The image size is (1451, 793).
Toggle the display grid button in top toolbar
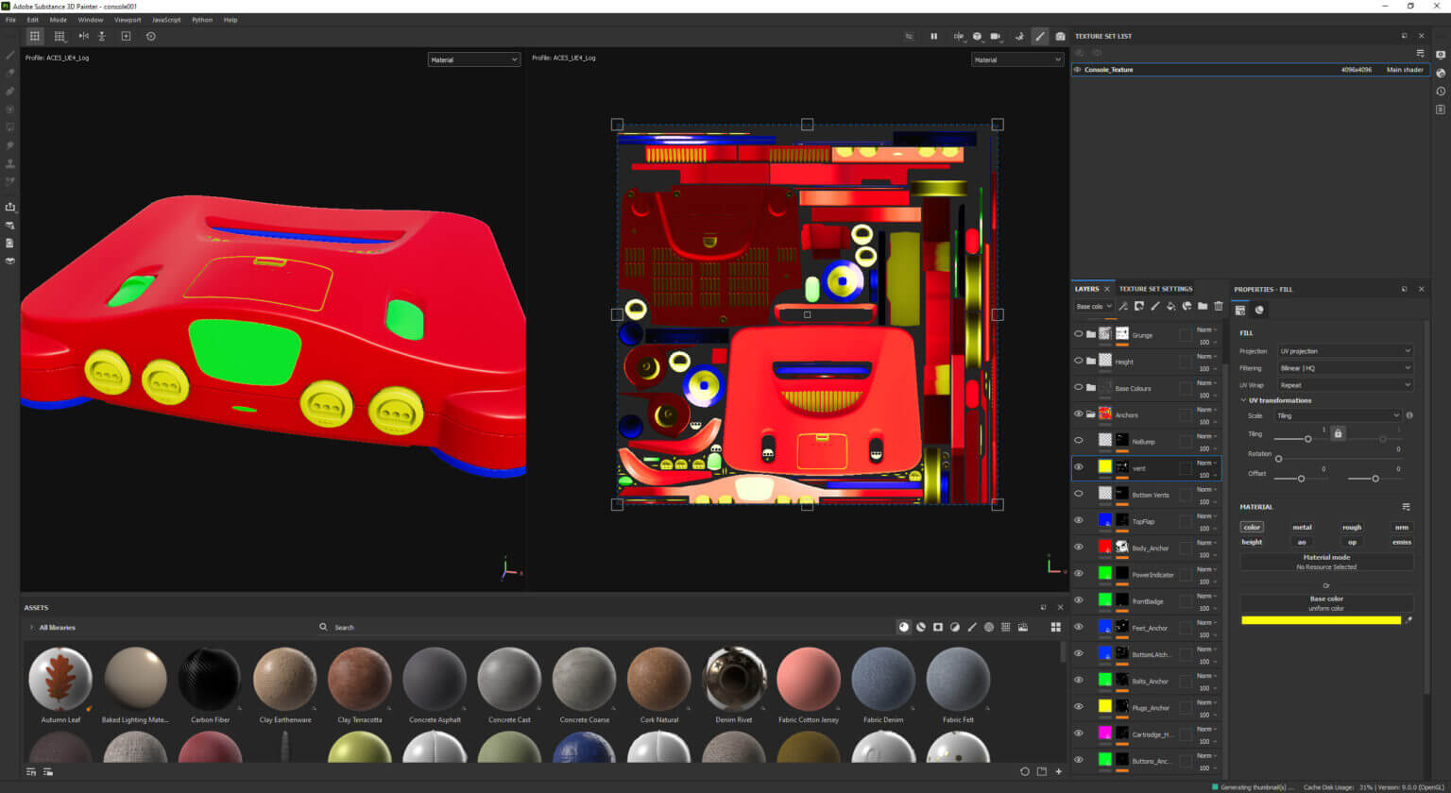pos(35,36)
